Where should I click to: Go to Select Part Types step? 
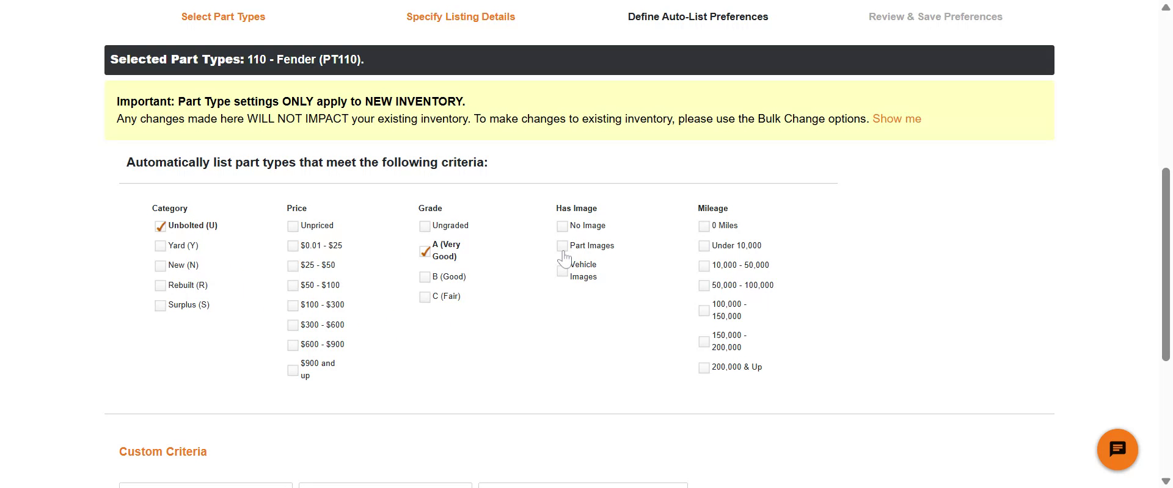tap(223, 16)
